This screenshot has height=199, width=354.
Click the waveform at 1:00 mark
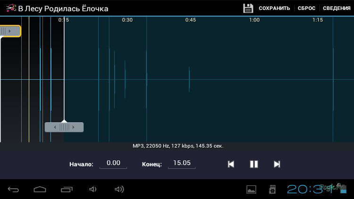[254, 79]
